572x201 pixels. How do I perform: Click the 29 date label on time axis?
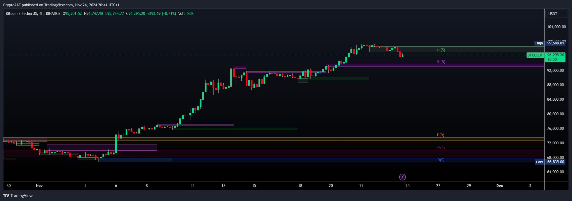tap(469, 186)
